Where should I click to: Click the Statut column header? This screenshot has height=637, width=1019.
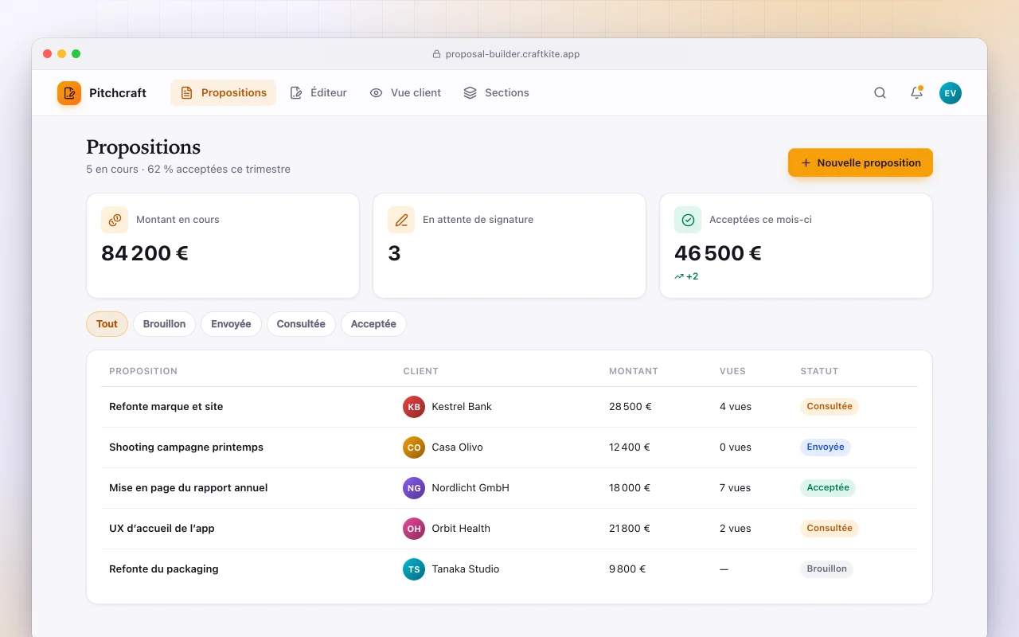pyautogui.click(x=819, y=371)
